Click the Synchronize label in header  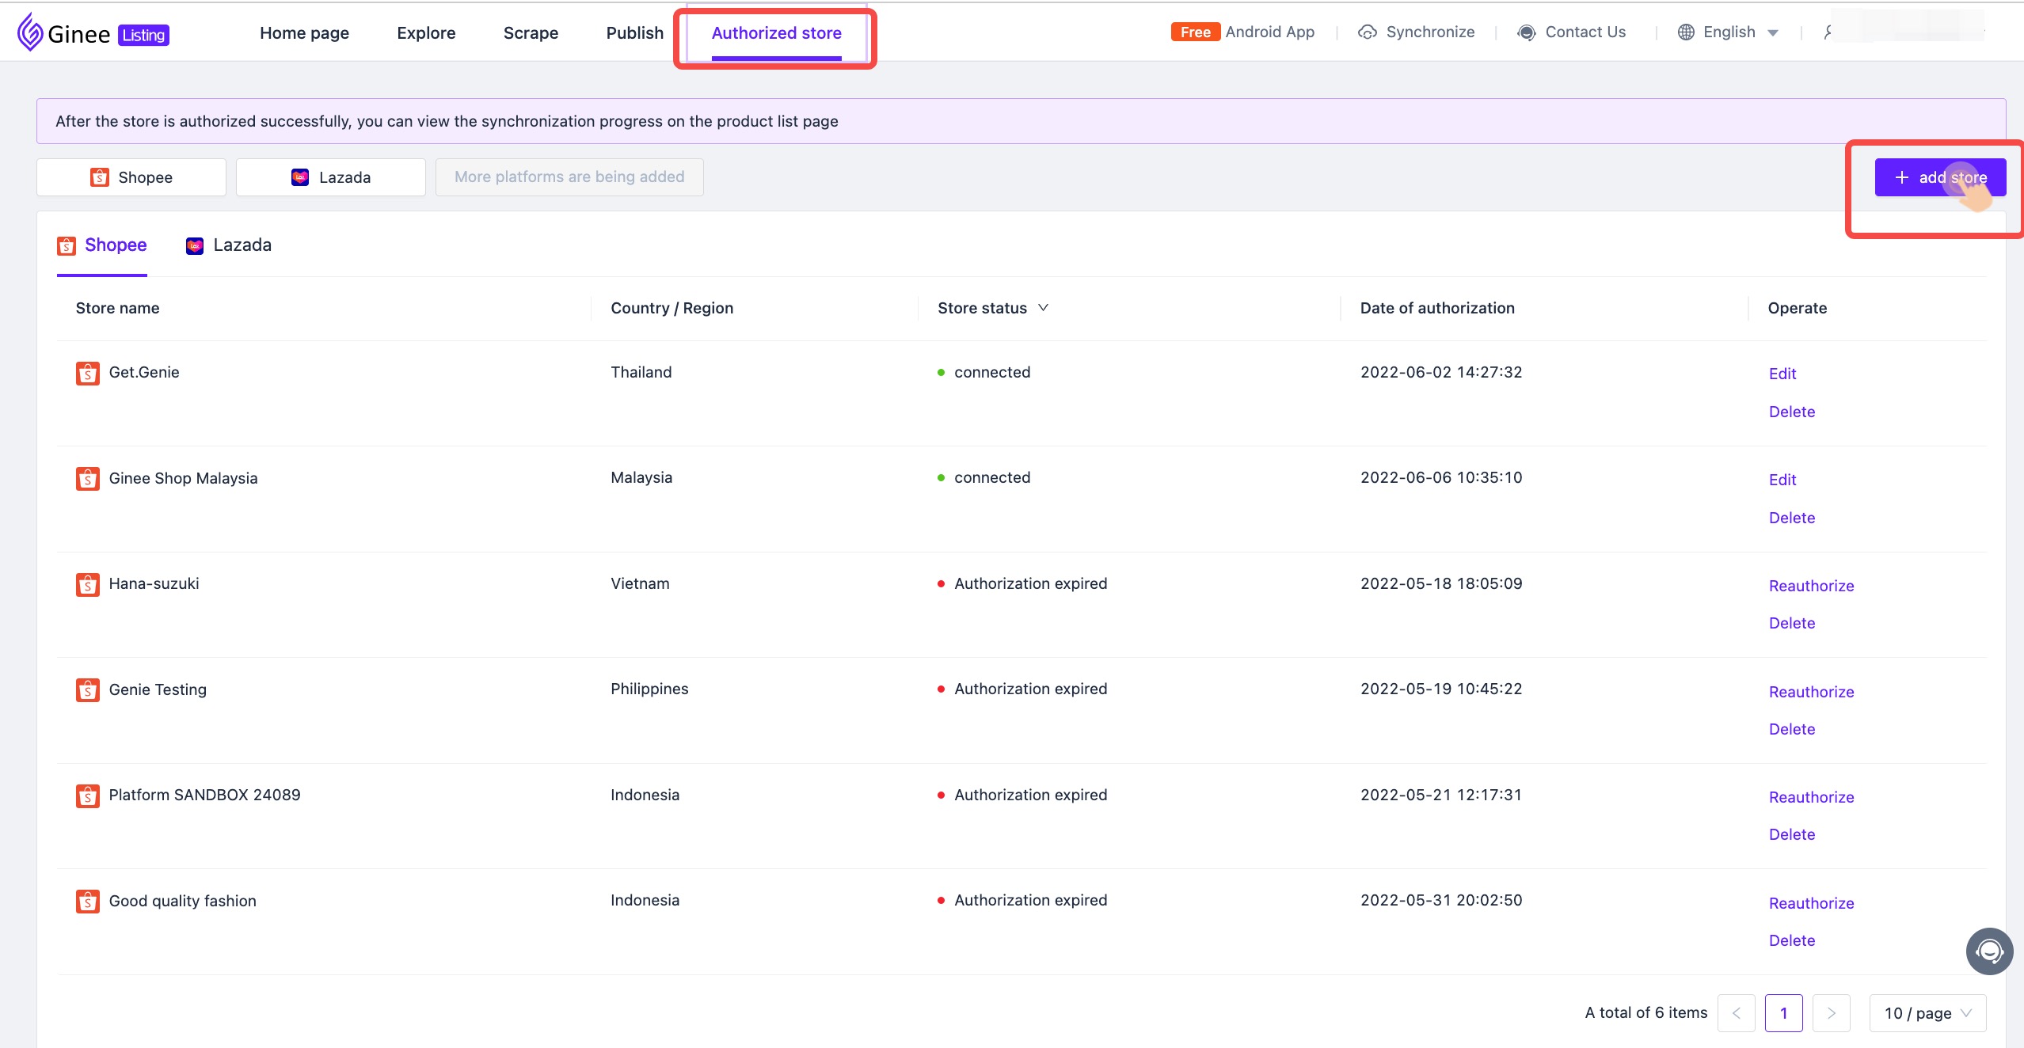coord(1430,32)
